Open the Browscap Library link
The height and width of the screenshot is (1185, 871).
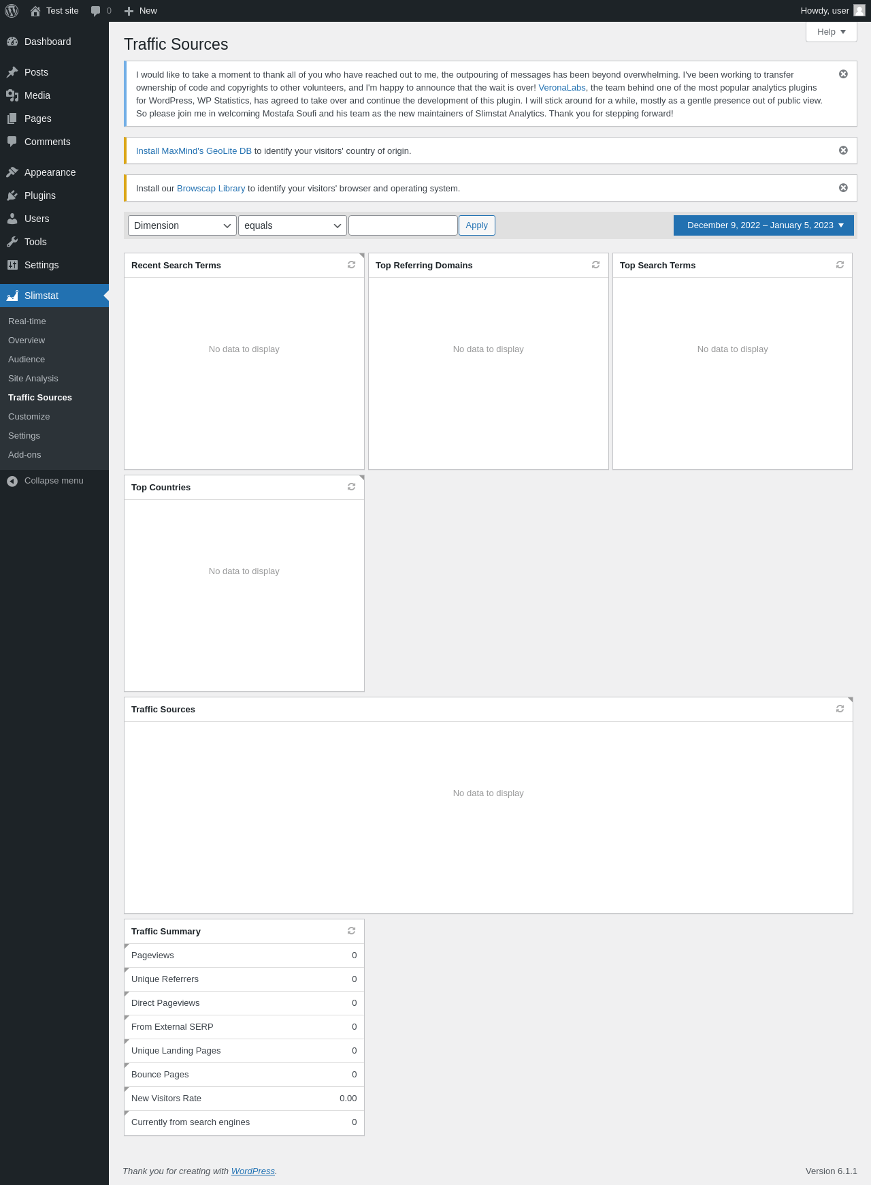(x=211, y=189)
